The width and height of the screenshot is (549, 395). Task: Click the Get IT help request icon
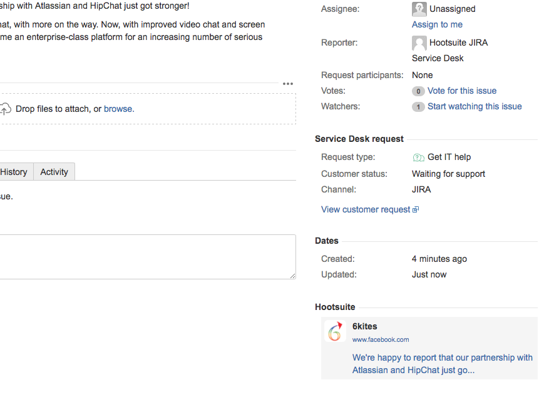tap(418, 157)
